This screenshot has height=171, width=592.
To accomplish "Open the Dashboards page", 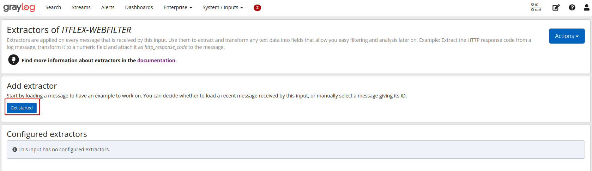I will coord(139,7).
